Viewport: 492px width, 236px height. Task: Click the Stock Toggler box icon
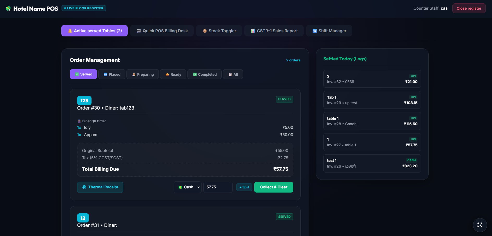205,31
